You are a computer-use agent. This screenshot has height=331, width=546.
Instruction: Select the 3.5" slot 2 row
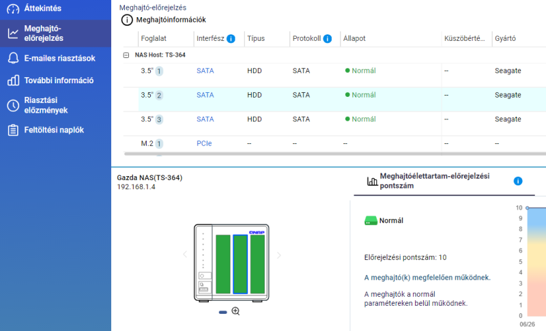pyautogui.click(x=335, y=100)
